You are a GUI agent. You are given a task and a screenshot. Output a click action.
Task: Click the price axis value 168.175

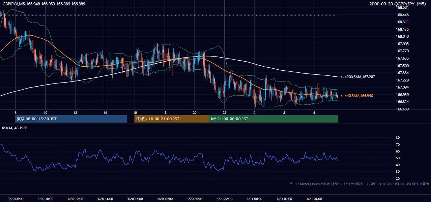[x=402, y=29]
